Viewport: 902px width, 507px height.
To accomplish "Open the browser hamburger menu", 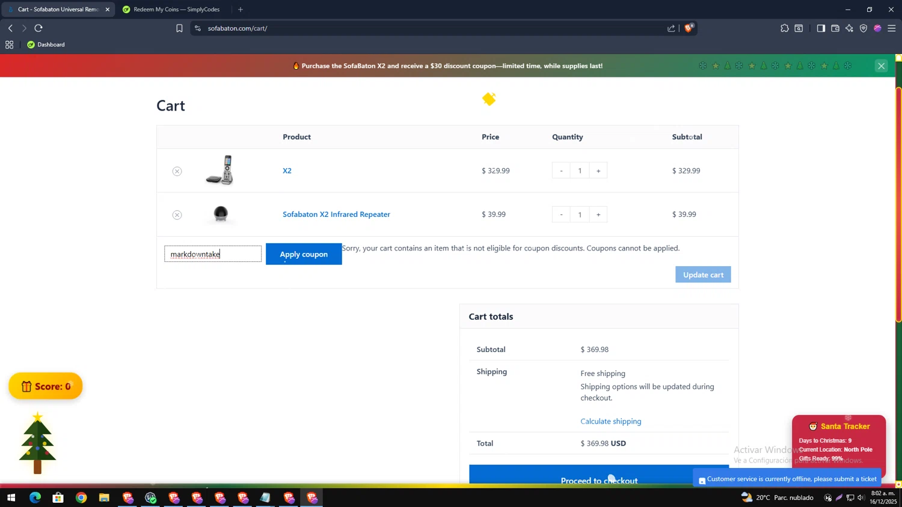I will pyautogui.click(x=892, y=28).
